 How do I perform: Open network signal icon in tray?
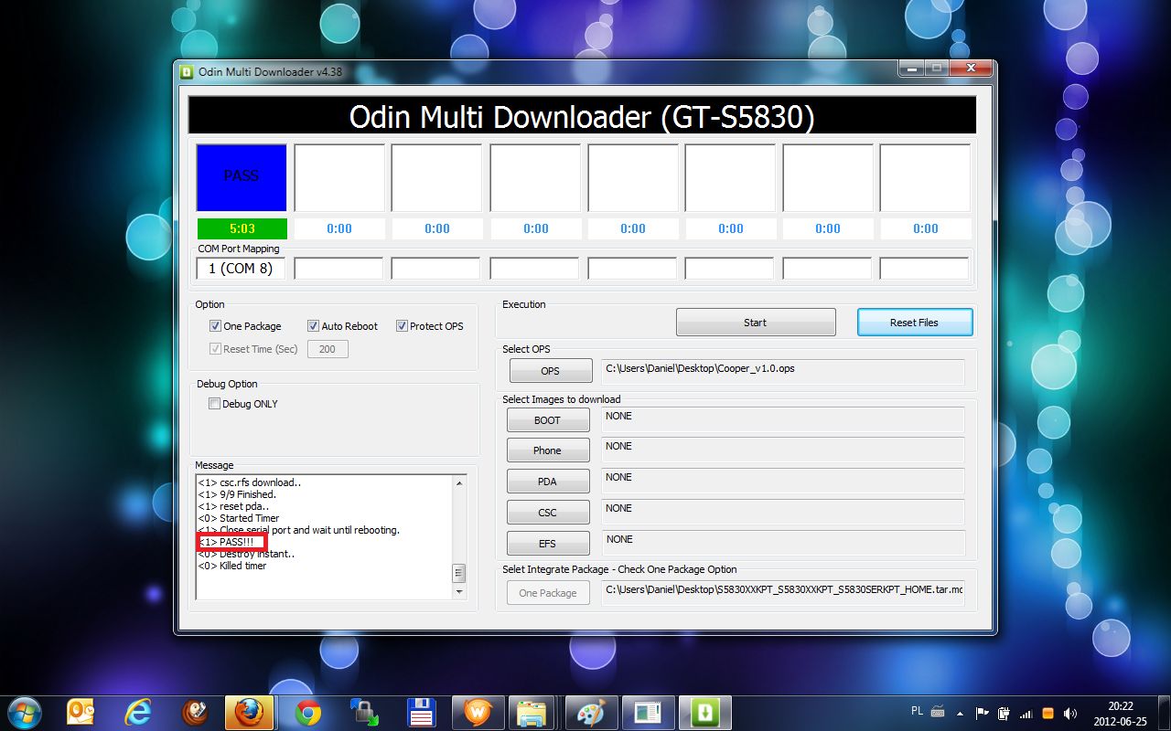tap(1026, 713)
